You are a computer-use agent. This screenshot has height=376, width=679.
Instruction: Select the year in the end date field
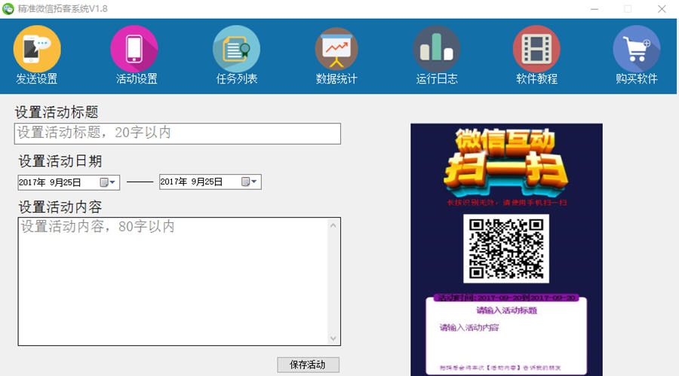click(x=174, y=182)
